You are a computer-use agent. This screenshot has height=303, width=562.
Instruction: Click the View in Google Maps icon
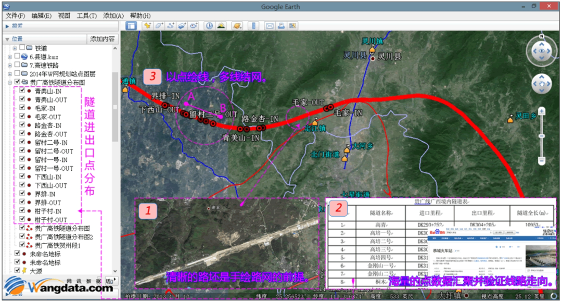tap(293, 26)
